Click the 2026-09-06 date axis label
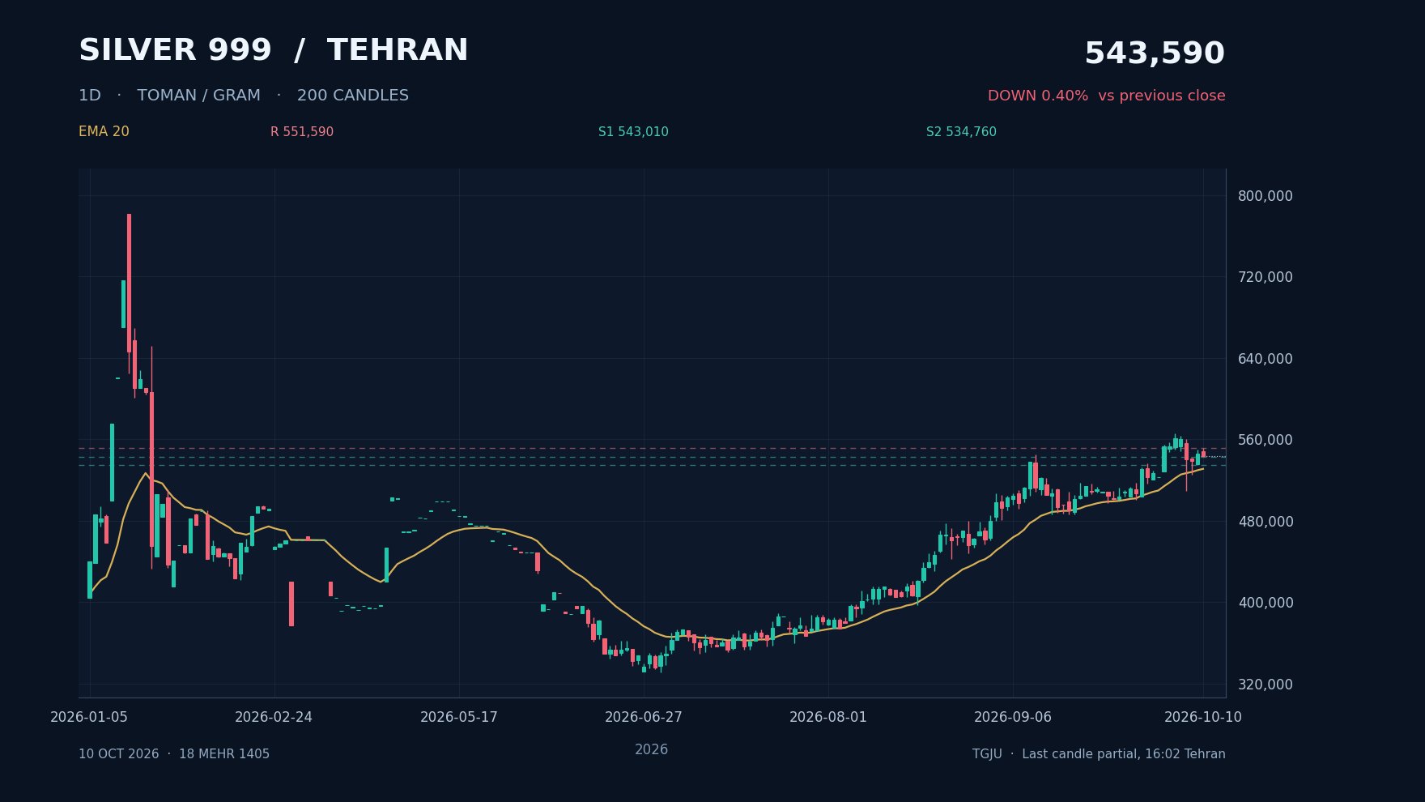Screen dimensions: 1425x802 pyautogui.click(x=1013, y=717)
